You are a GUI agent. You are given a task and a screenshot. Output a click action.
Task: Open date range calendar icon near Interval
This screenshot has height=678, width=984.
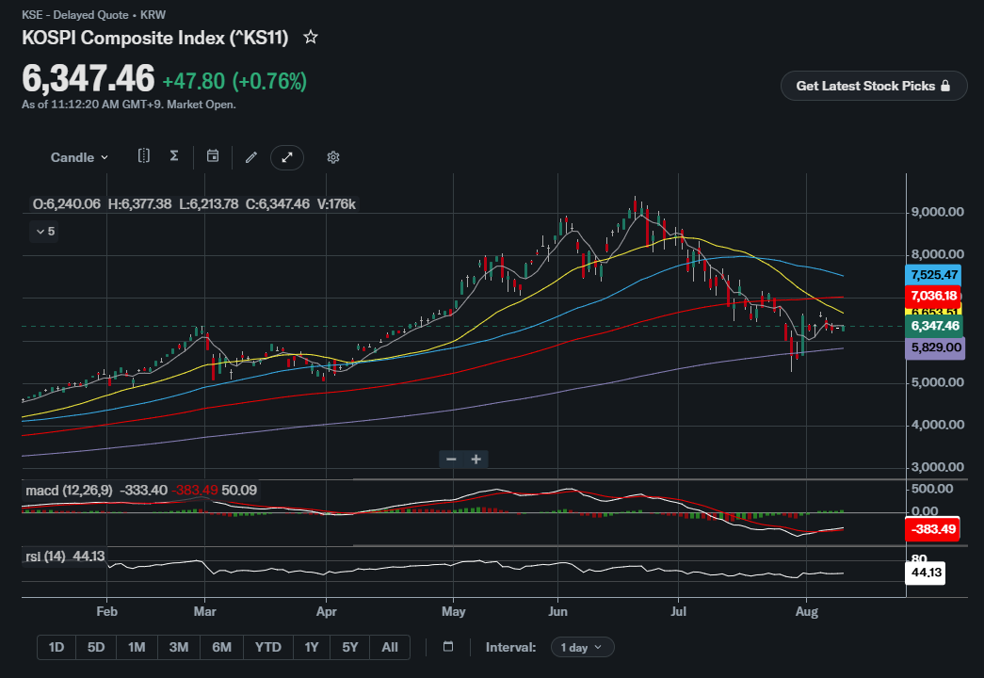coord(448,647)
